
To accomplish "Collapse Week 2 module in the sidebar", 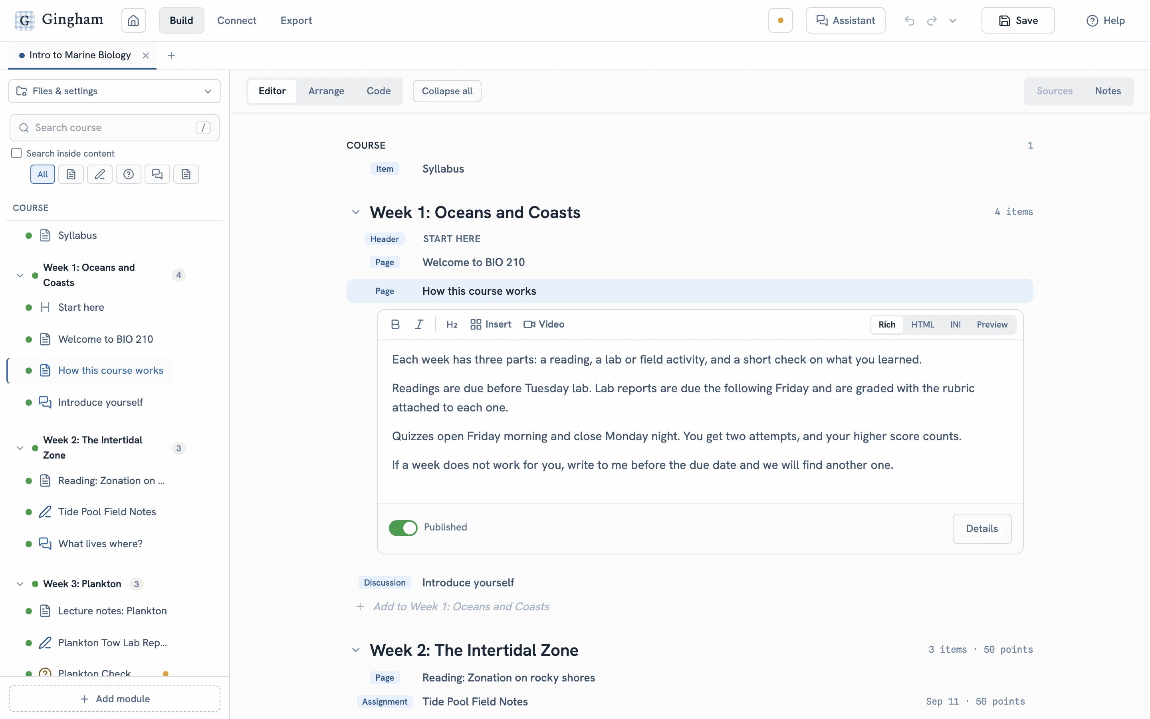I will pyautogui.click(x=20, y=448).
